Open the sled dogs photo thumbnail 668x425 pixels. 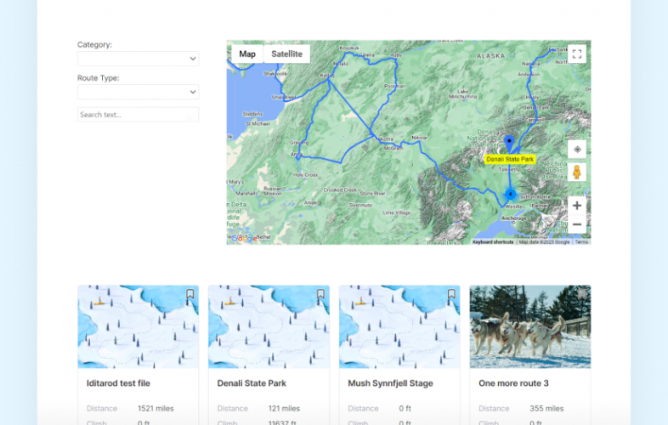tap(530, 326)
